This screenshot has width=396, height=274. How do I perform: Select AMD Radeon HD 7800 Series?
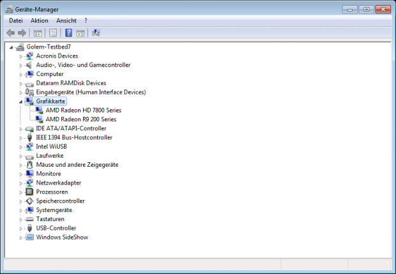coord(82,110)
